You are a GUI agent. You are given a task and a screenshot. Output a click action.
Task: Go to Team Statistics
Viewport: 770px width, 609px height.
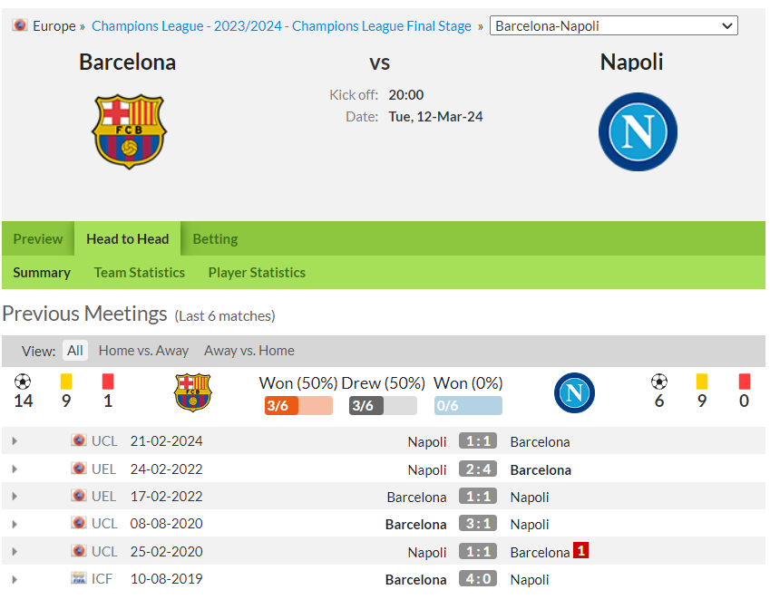[x=140, y=273]
